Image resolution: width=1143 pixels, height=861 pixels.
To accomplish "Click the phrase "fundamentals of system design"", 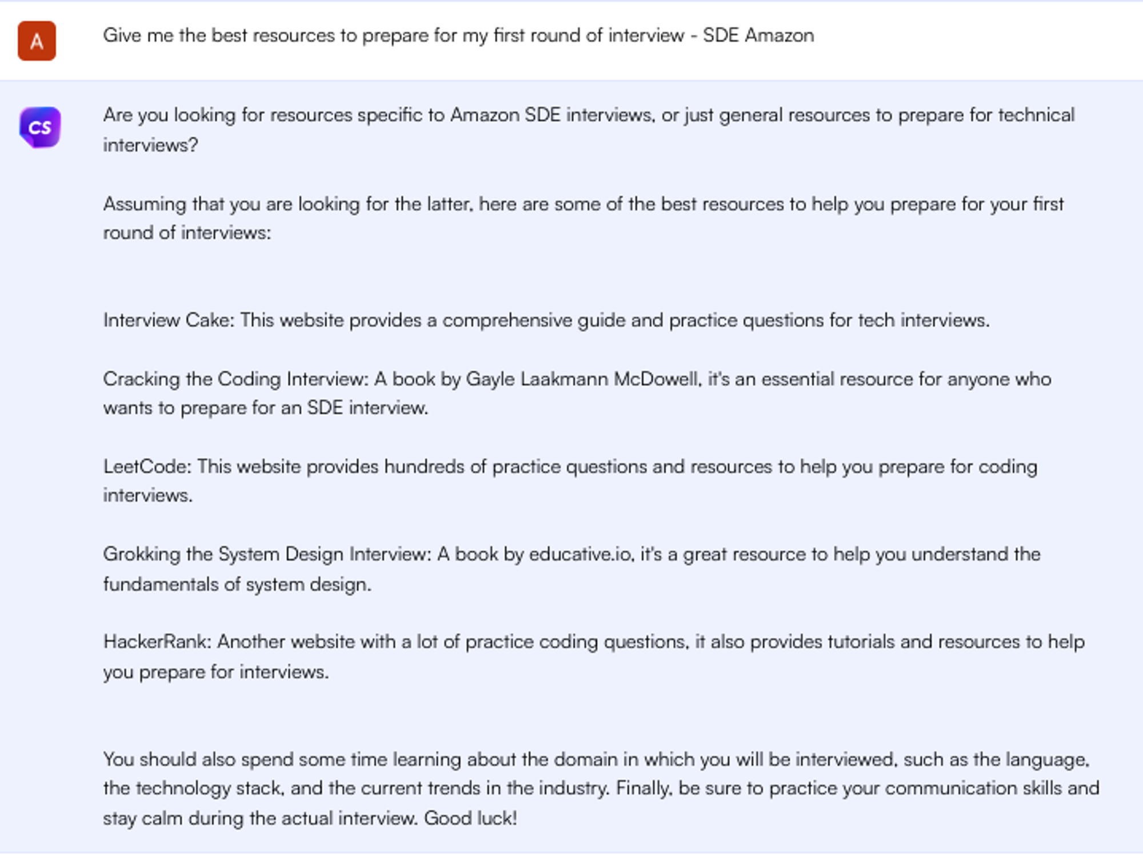I will click(237, 584).
